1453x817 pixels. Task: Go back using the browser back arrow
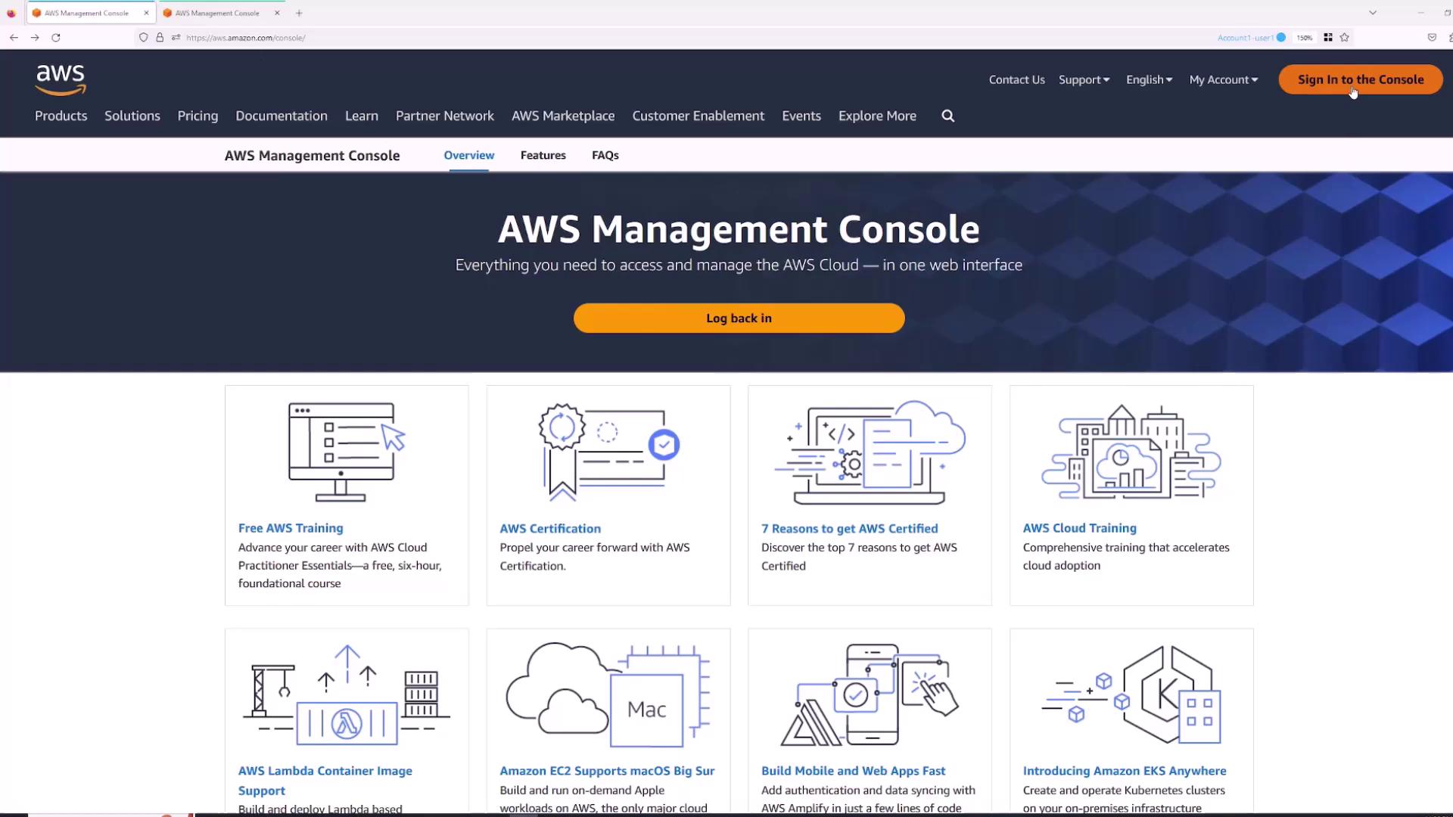pos(14,37)
